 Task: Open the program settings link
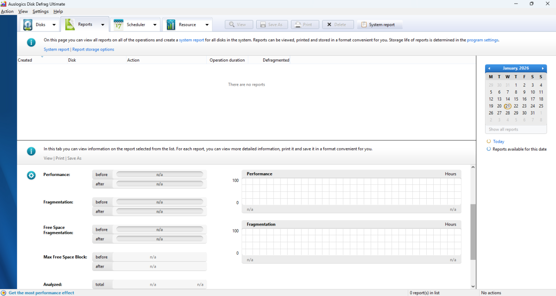click(482, 40)
